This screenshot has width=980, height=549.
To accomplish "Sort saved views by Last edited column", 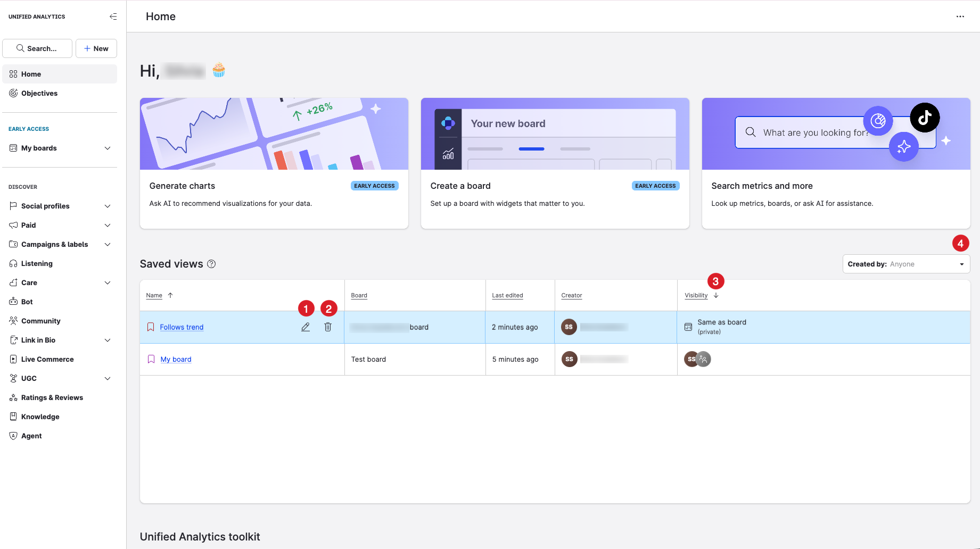I will coord(507,295).
